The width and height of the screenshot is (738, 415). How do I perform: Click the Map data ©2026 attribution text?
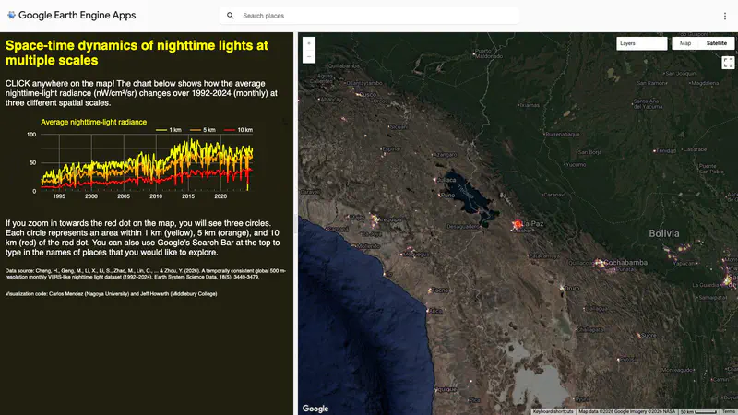[x=626, y=411]
